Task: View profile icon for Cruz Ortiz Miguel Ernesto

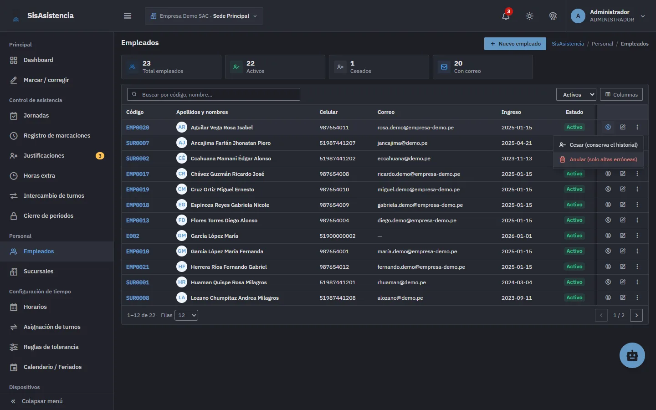Action: (608, 189)
